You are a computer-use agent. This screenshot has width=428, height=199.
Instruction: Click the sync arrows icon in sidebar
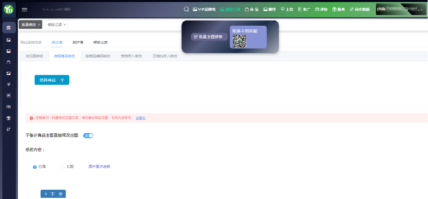pos(9,129)
